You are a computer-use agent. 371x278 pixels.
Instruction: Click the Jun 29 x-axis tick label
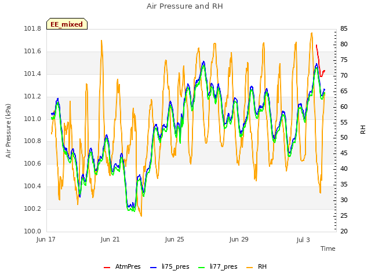239,239
